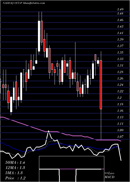The image size is (130, 182).
Task: Click the 1.28 price axis label
Action: [120, 72]
